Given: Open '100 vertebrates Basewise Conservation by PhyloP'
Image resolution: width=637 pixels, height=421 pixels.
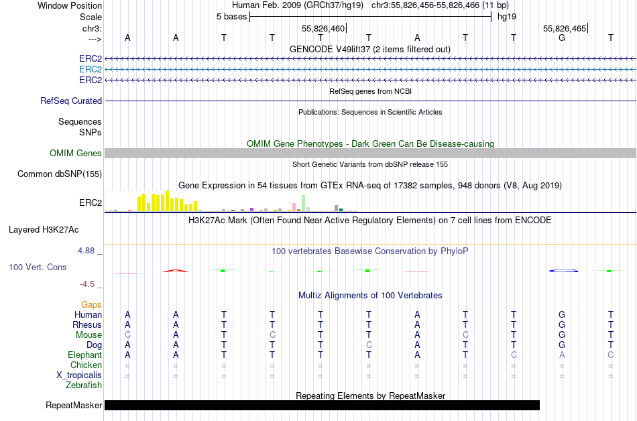Looking at the screenshot, I should [370, 251].
